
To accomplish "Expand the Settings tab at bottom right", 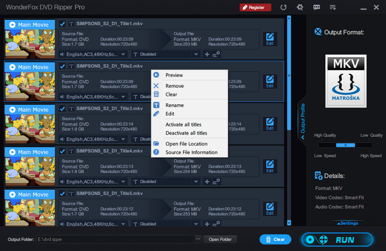I will pyautogui.click(x=347, y=223).
